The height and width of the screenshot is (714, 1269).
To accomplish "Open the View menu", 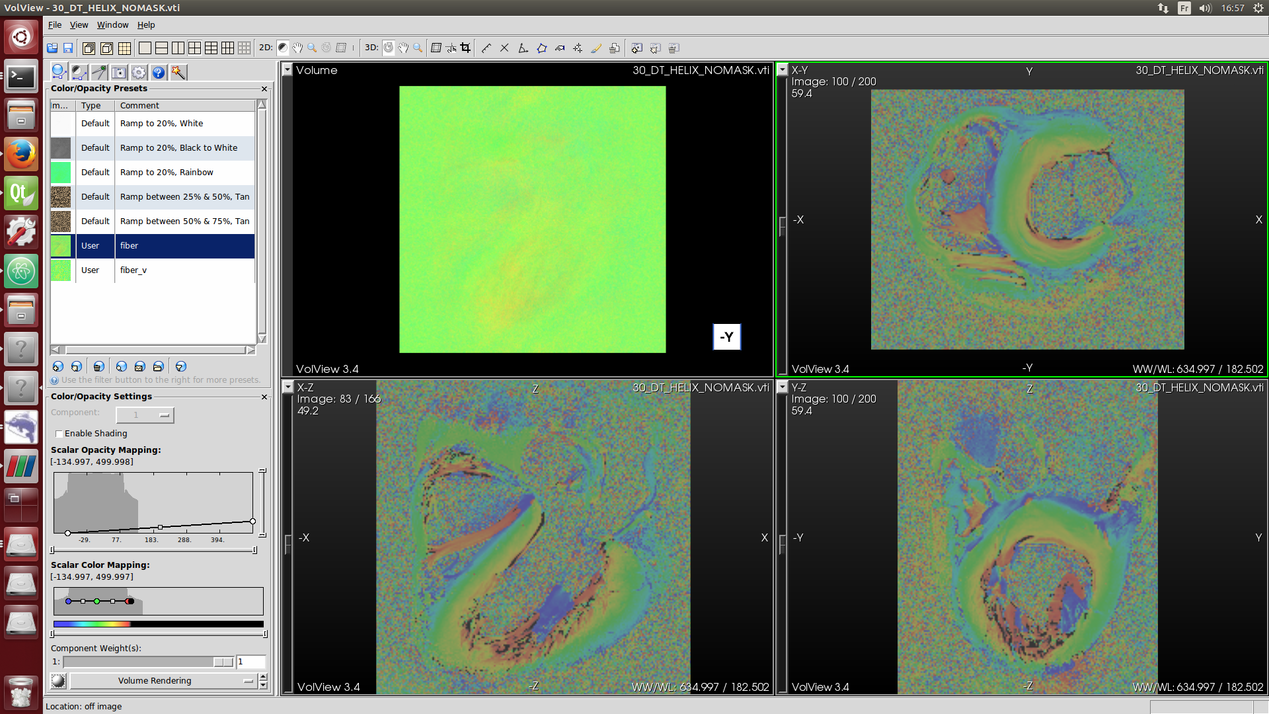I will [79, 24].
